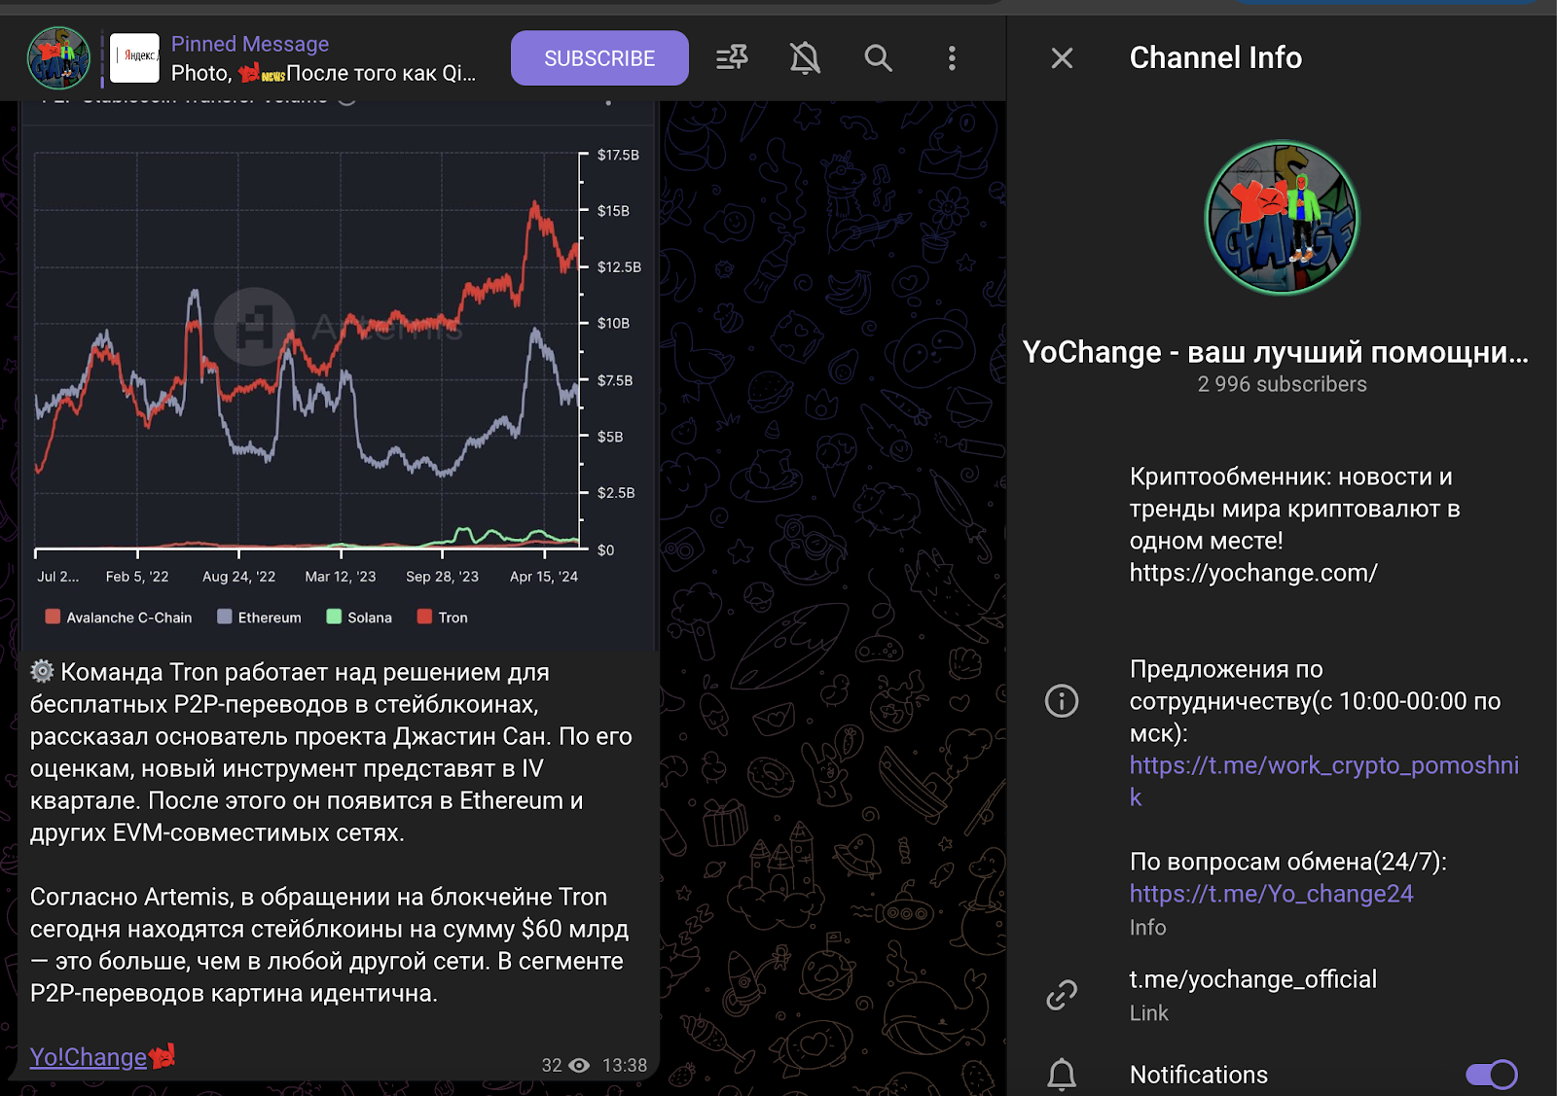Viewport: 1557px width, 1096px height.
Task: Open the discussion/boost settings icon in header
Action: tap(732, 58)
